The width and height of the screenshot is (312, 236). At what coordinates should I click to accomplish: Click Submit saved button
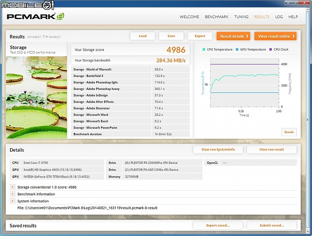[272, 226]
